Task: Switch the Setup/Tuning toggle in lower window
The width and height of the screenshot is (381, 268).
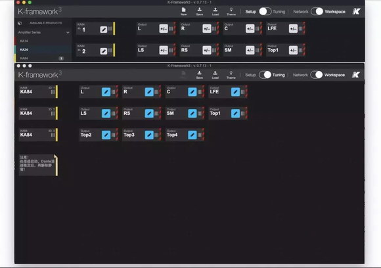Action: 265,75
